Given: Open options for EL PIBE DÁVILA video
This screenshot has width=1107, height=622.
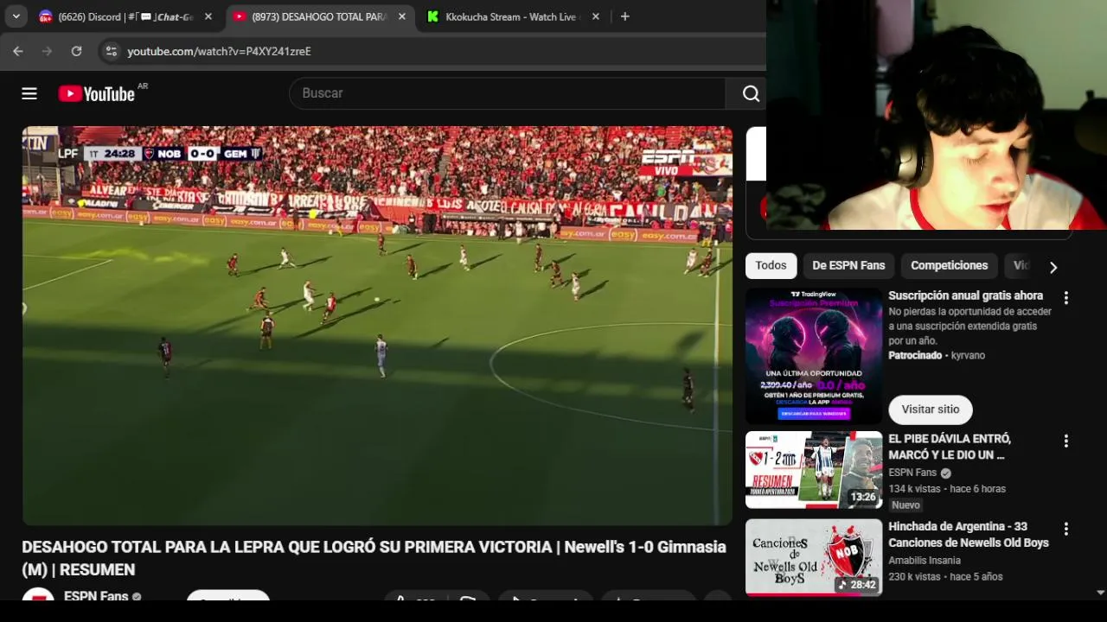Looking at the screenshot, I should point(1065,441).
